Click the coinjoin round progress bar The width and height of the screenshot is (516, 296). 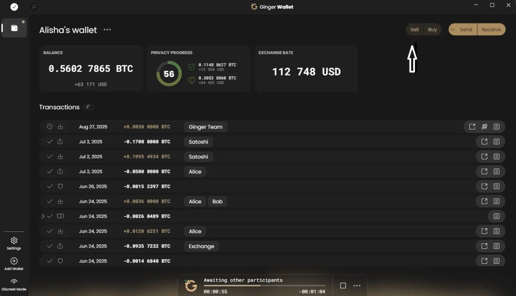coord(264,286)
